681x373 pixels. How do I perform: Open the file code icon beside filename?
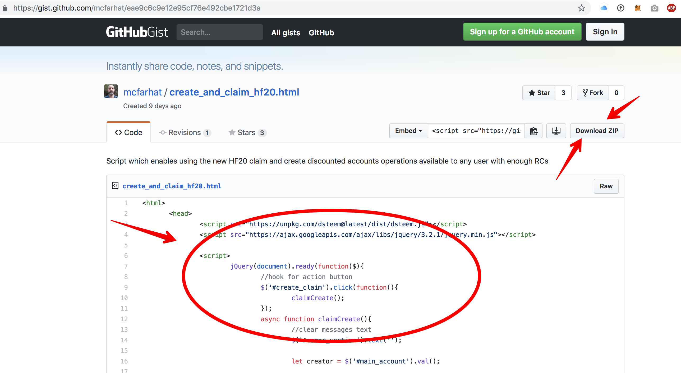(115, 186)
